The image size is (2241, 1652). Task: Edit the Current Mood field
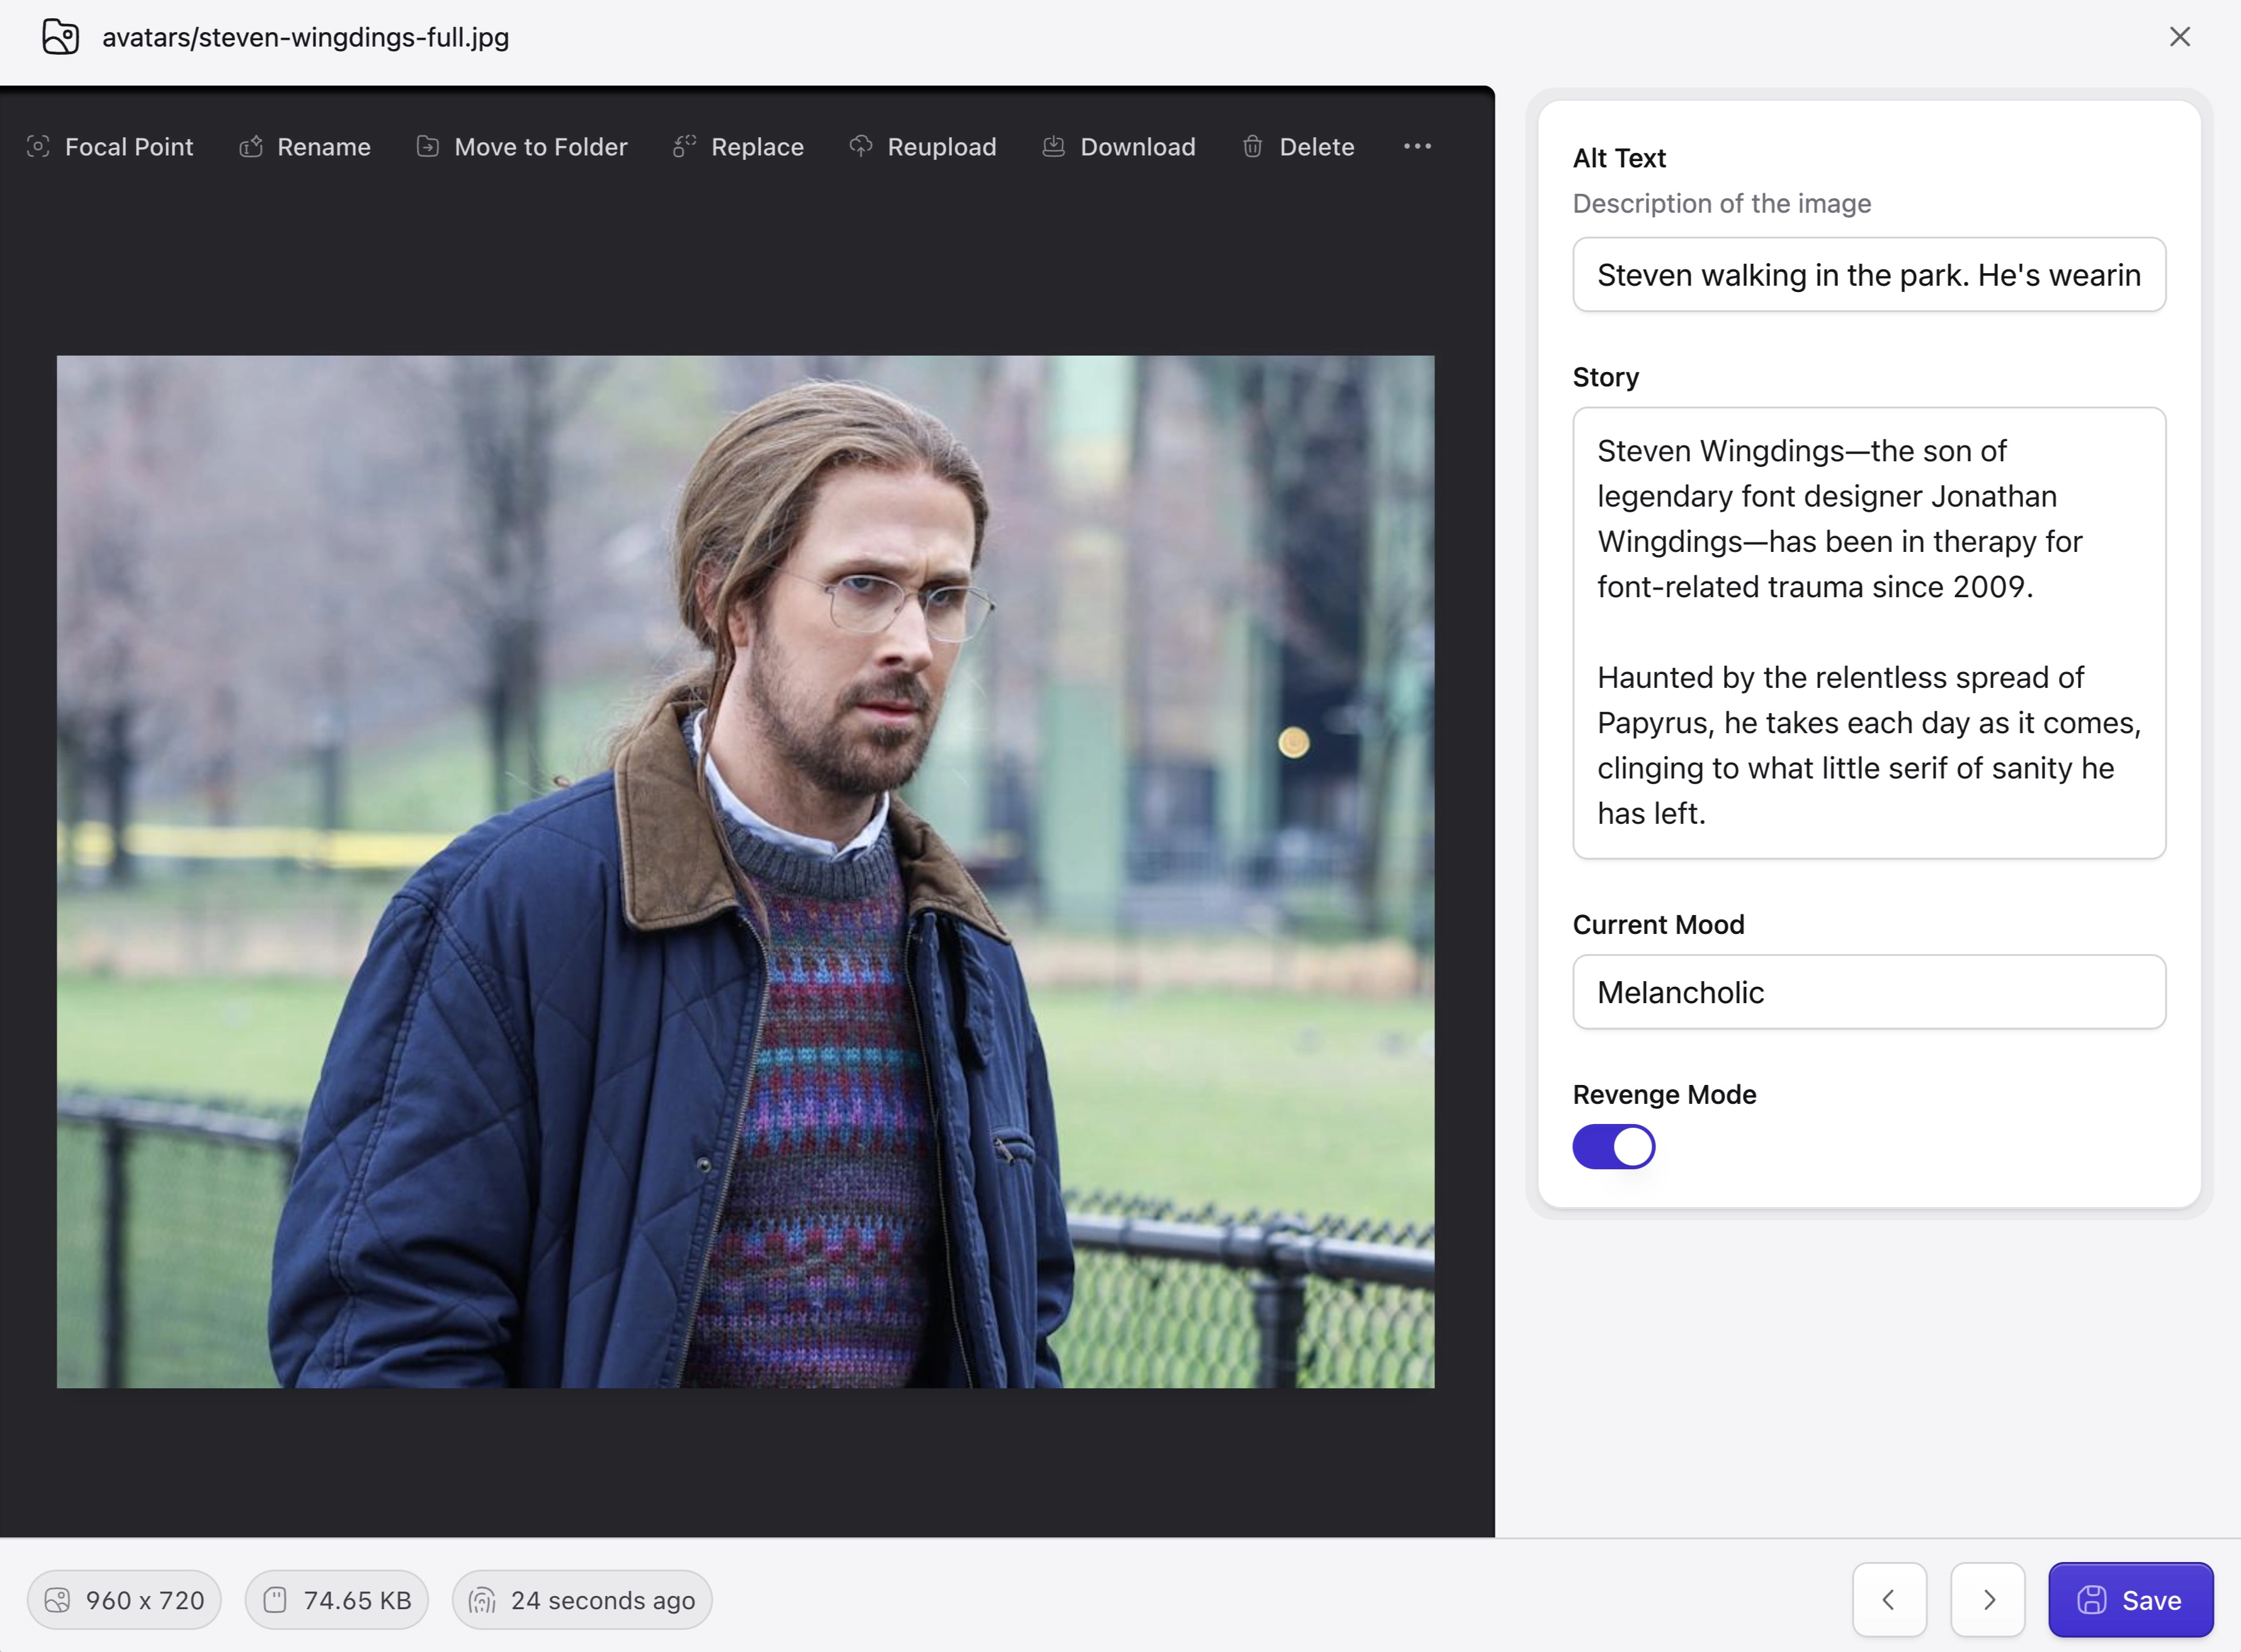coord(1868,992)
